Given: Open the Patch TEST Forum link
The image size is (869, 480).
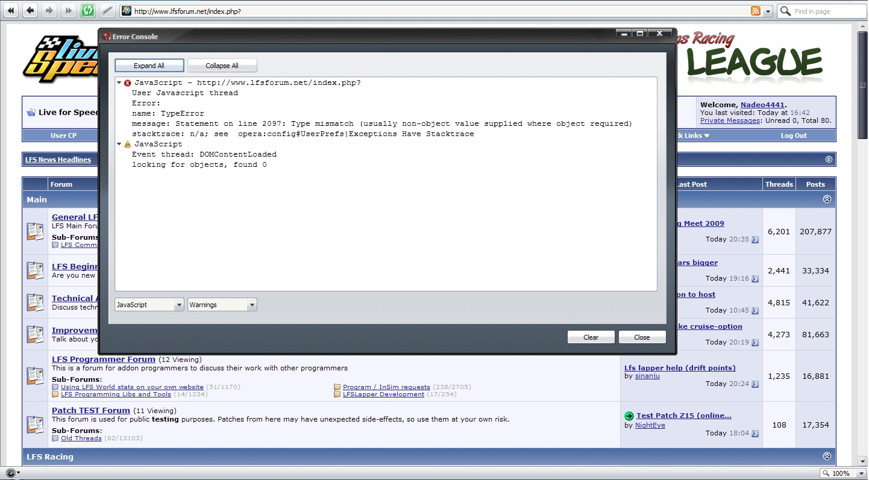Looking at the screenshot, I should (x=91, y=411).
